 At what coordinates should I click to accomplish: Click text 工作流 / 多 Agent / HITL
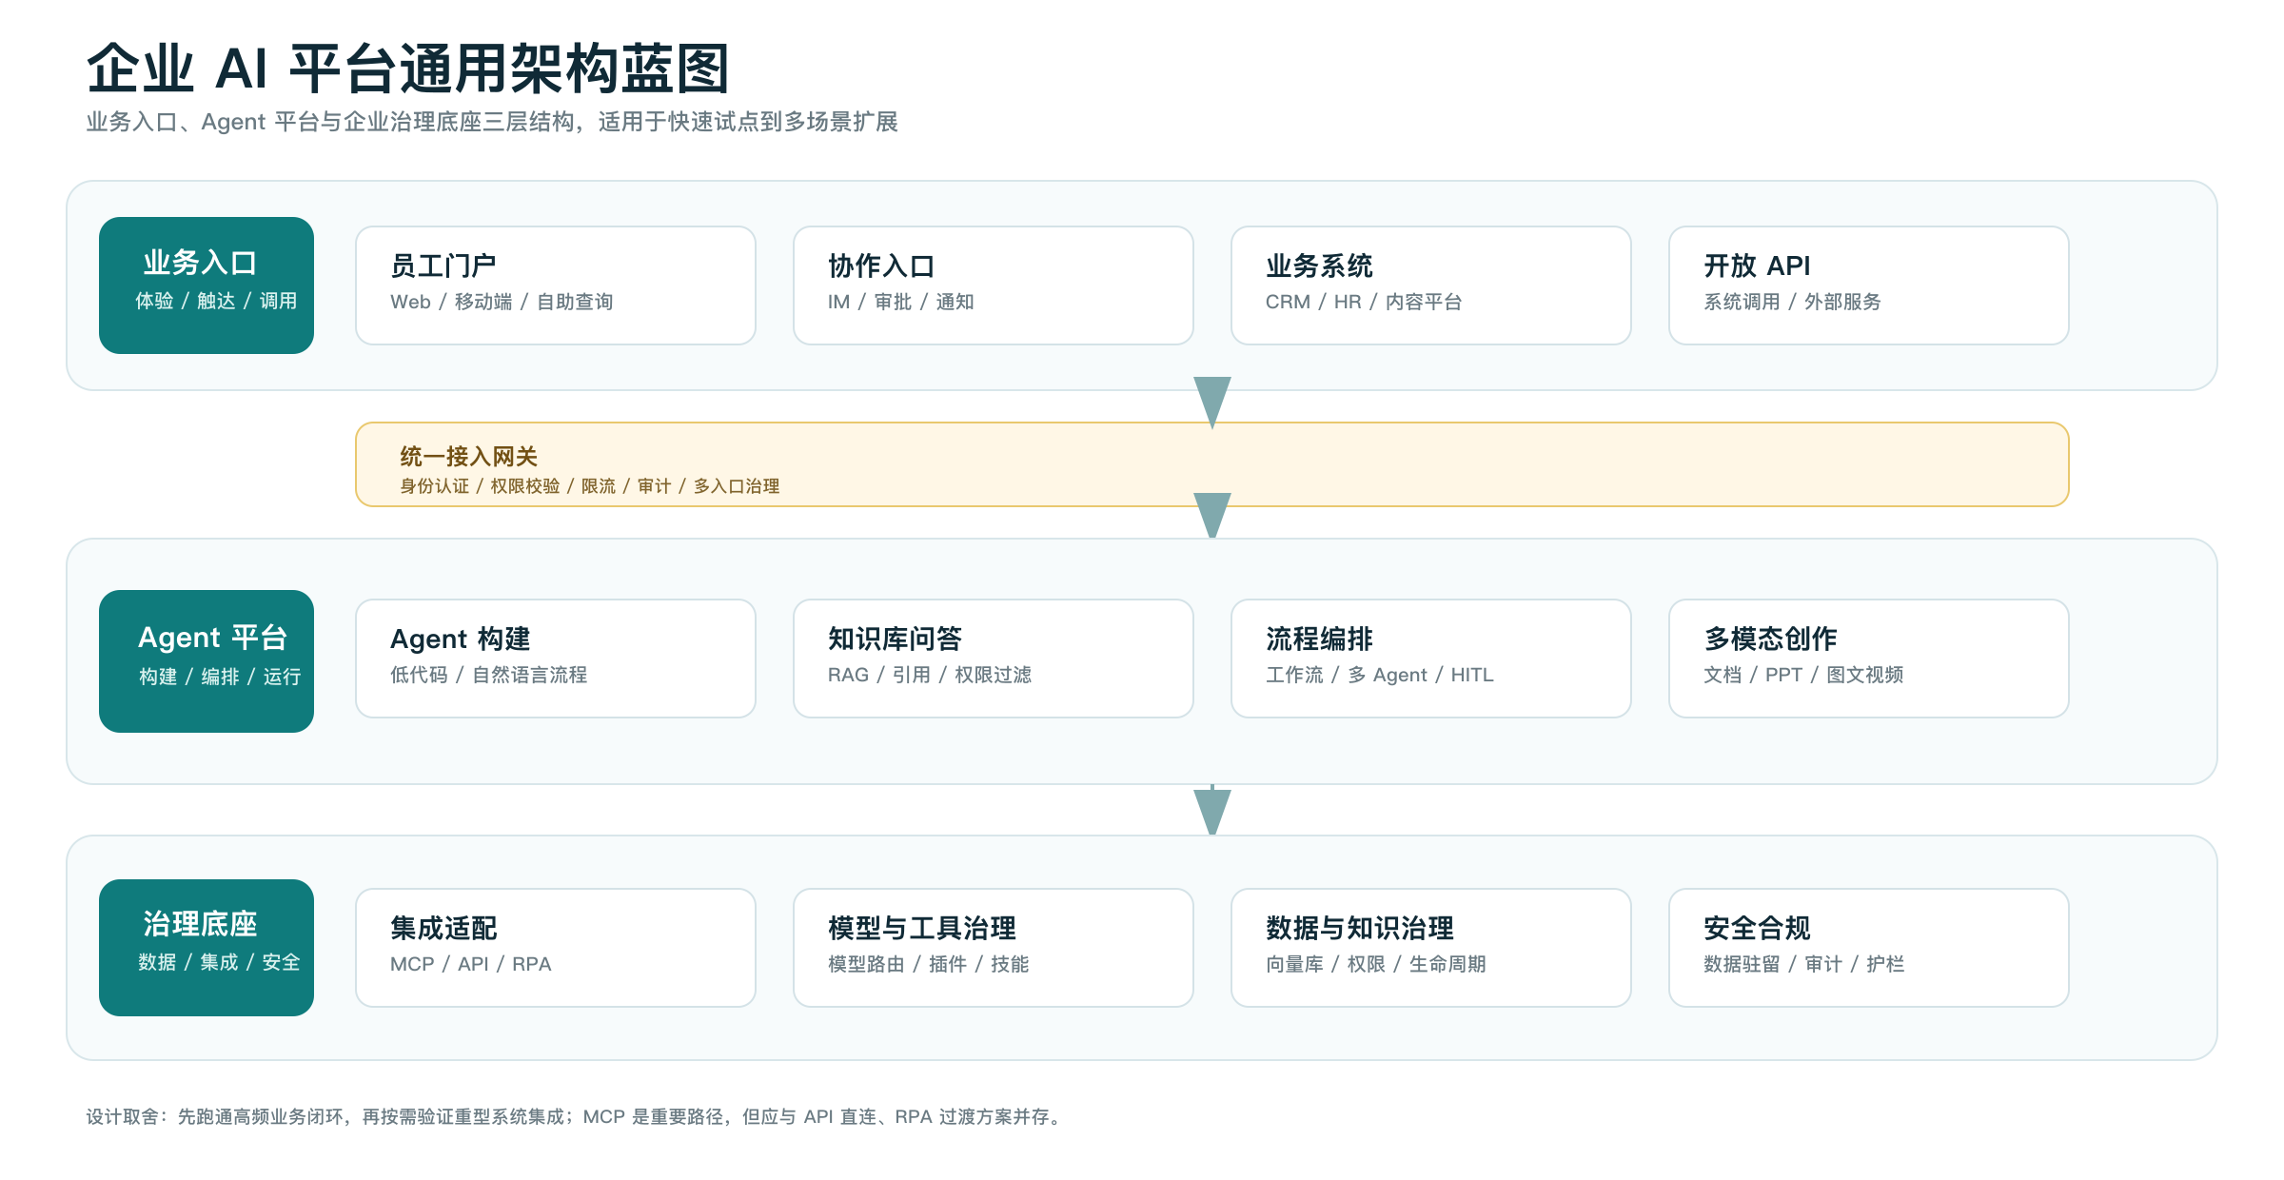(x=1380, y=675)
